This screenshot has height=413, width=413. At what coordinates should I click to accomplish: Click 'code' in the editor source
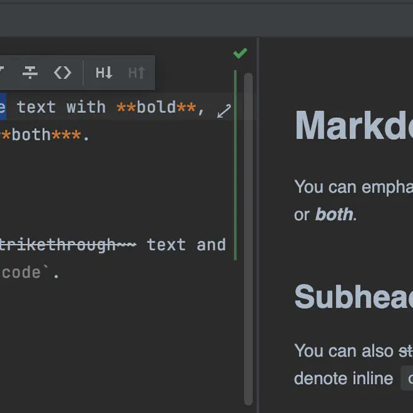(x=21, y=272)
